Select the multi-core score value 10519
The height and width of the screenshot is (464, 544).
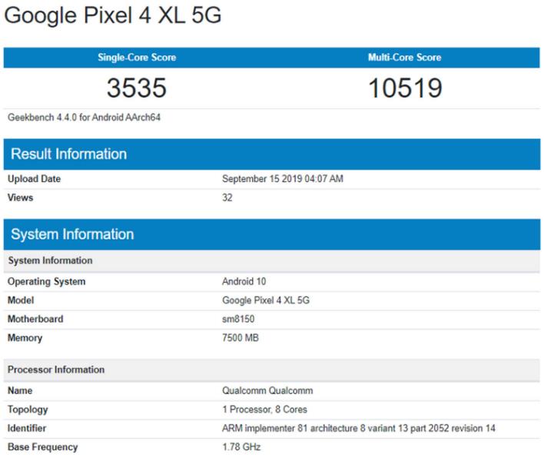coord(405,89)
